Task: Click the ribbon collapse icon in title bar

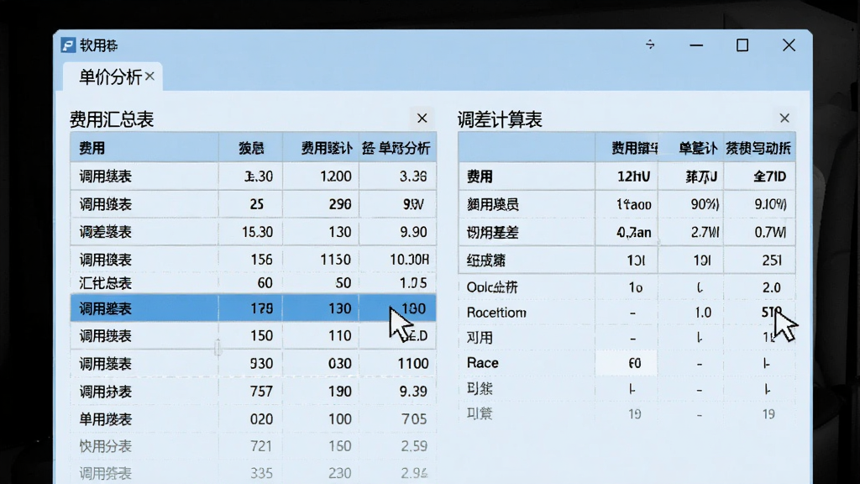Action: [x=650, y=45]
